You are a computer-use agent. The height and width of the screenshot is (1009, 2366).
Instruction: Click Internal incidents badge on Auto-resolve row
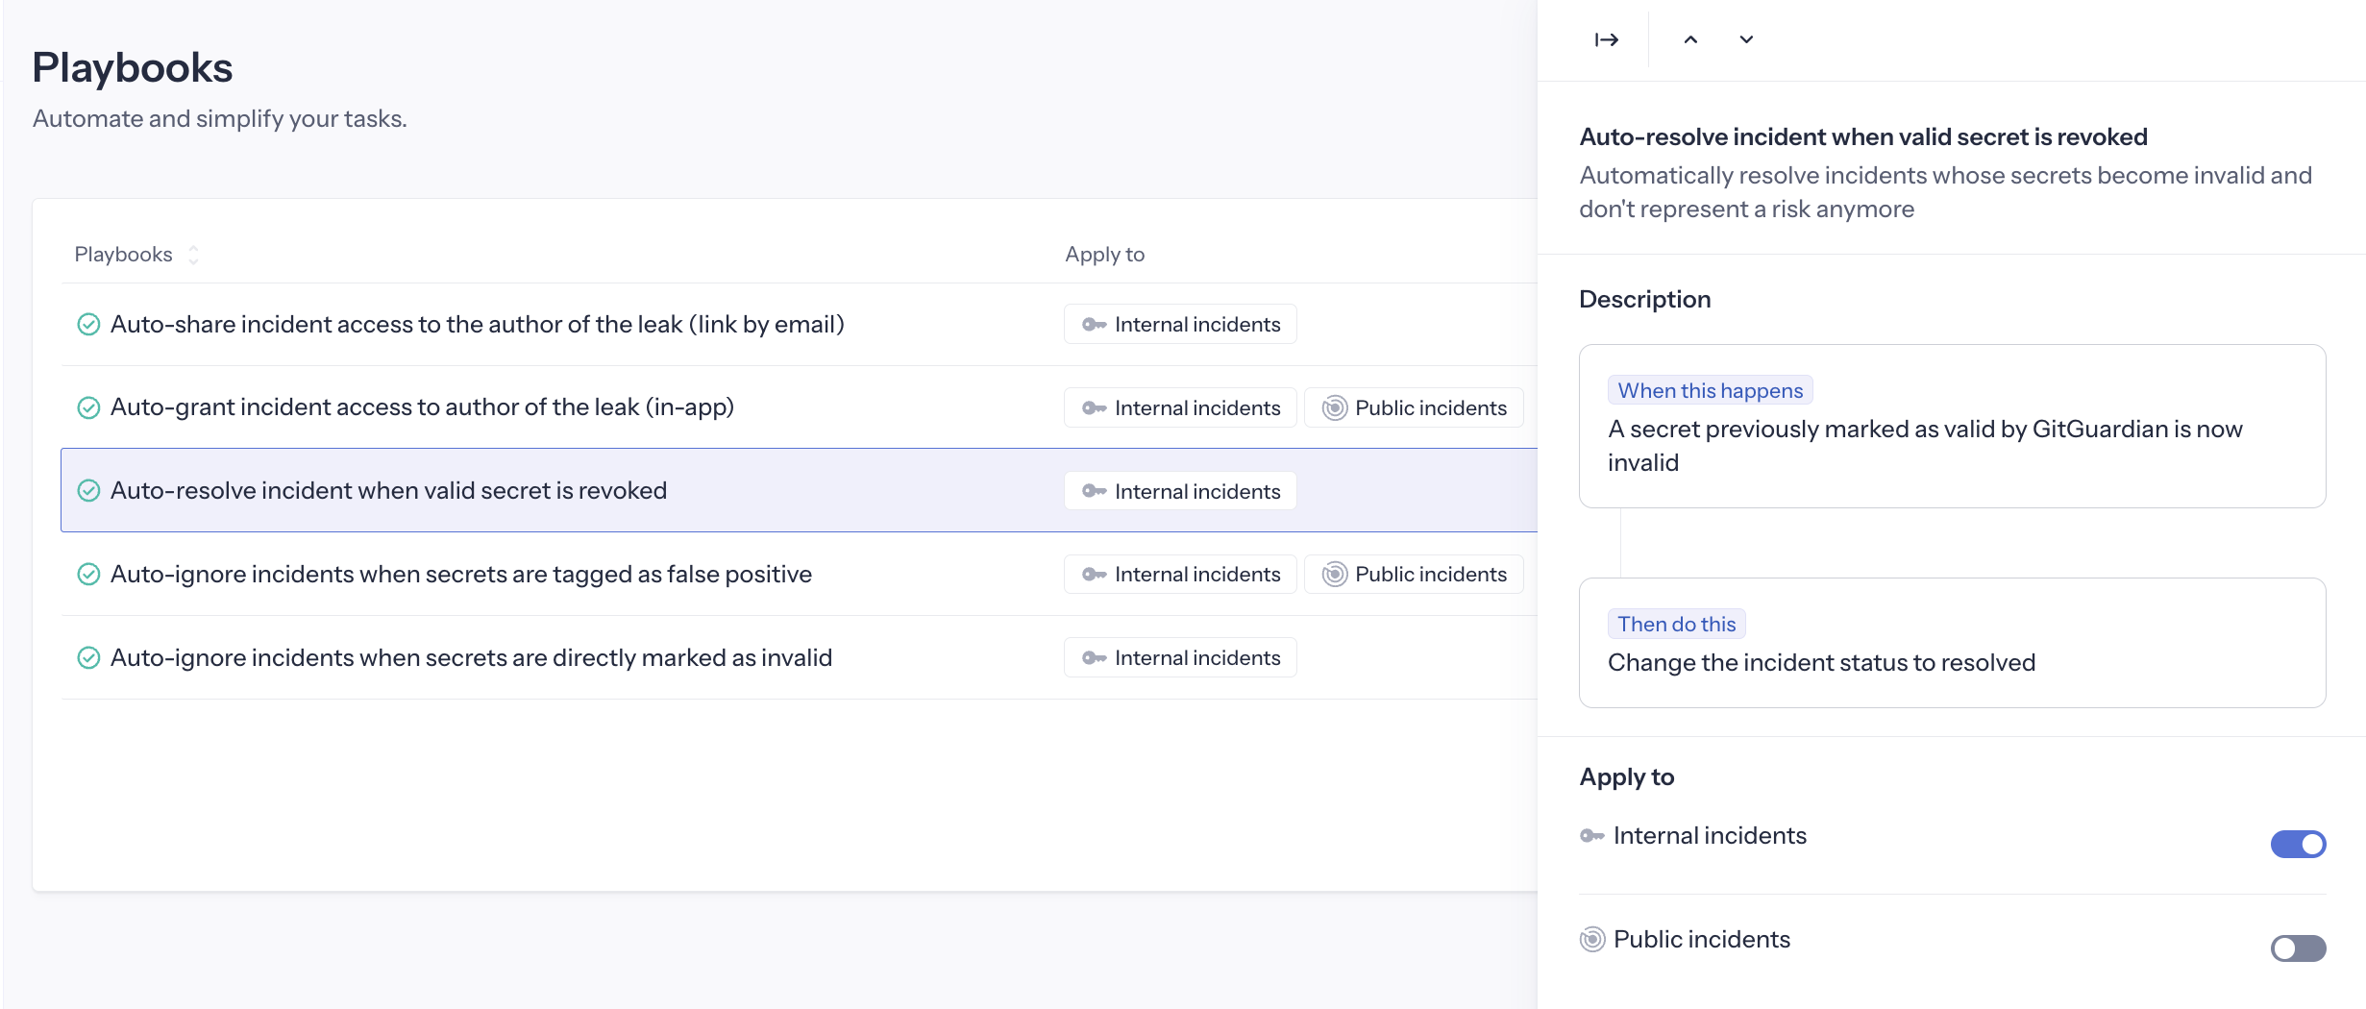[1180, 491]
